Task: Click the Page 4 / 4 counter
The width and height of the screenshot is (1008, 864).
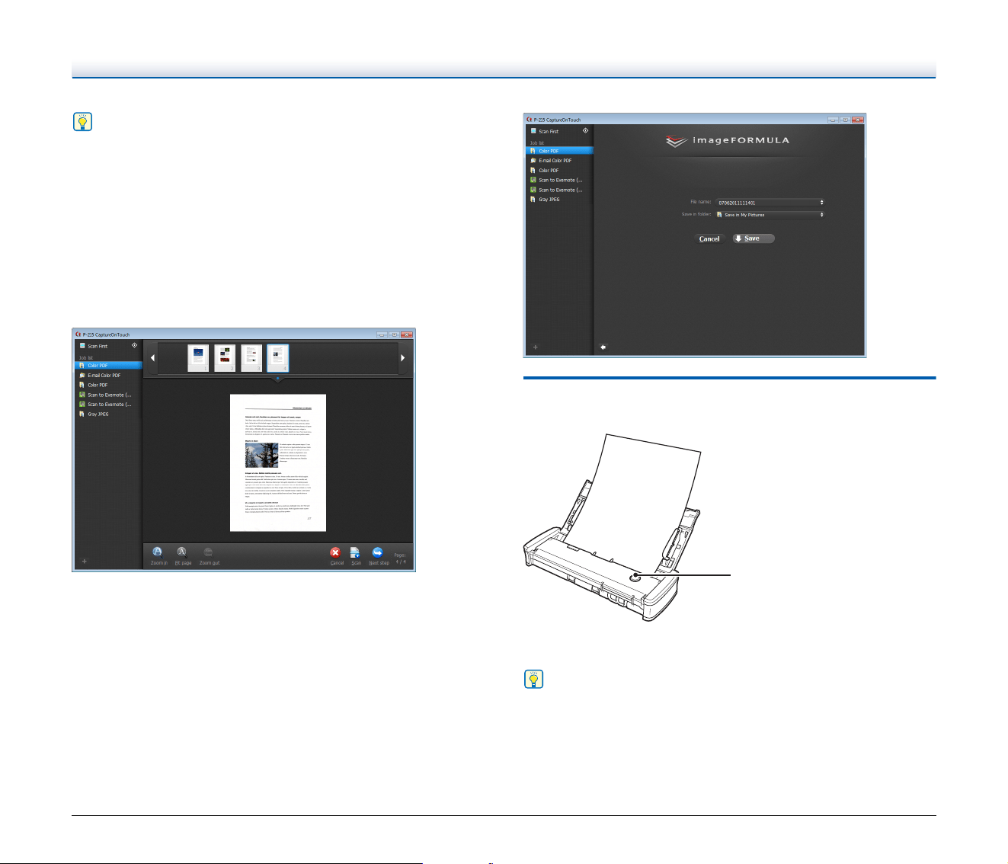Action: 400,558
